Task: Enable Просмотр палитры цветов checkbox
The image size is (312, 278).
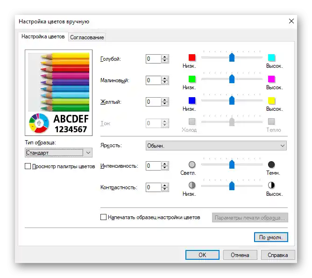Action: (28, 166)
